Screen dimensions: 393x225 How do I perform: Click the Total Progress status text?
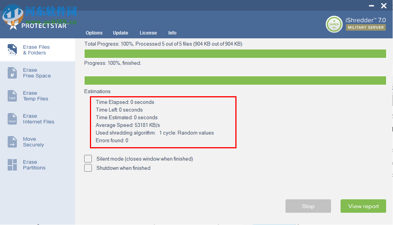point(163,44)
